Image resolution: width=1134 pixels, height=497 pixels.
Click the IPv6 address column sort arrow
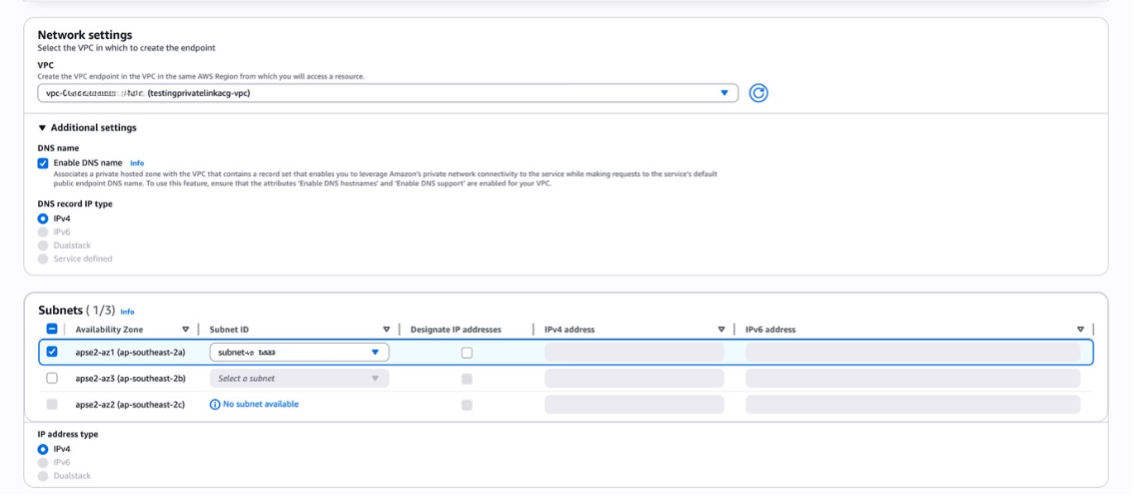pyautogui.click(x=1080, y=329)
